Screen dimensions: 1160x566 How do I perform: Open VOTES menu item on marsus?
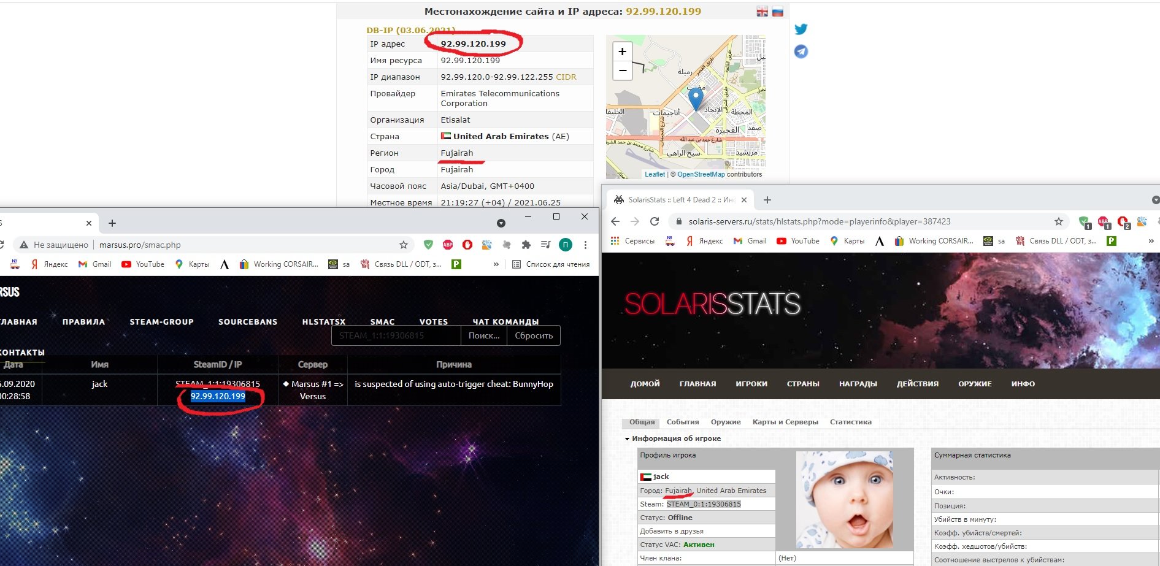click(x=434, y=322)
